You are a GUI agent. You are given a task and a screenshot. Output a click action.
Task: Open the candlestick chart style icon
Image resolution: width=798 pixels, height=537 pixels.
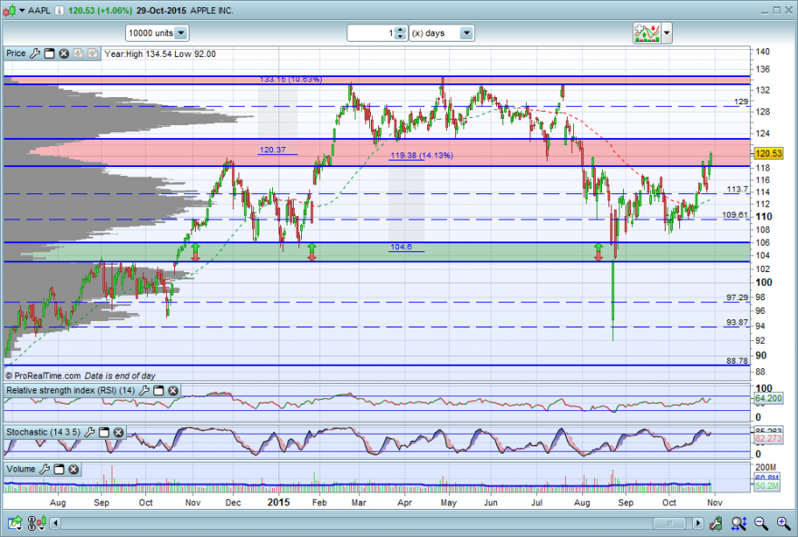coord(9,10)
